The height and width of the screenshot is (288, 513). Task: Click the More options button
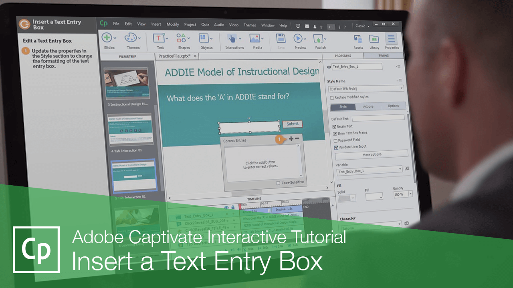(371, 154)
